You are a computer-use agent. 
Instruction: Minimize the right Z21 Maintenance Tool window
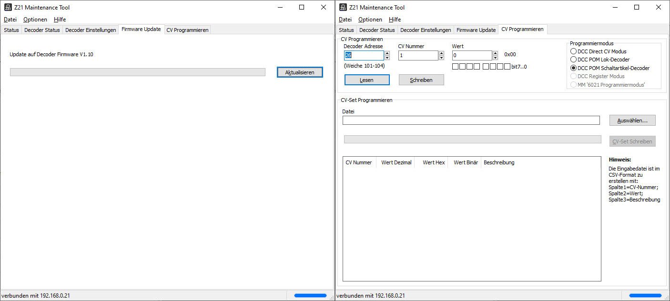pyautogui.click(x=615, y=7)
